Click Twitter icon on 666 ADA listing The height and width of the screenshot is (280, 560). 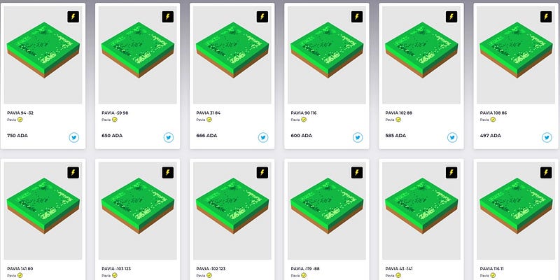click(263, 137)
